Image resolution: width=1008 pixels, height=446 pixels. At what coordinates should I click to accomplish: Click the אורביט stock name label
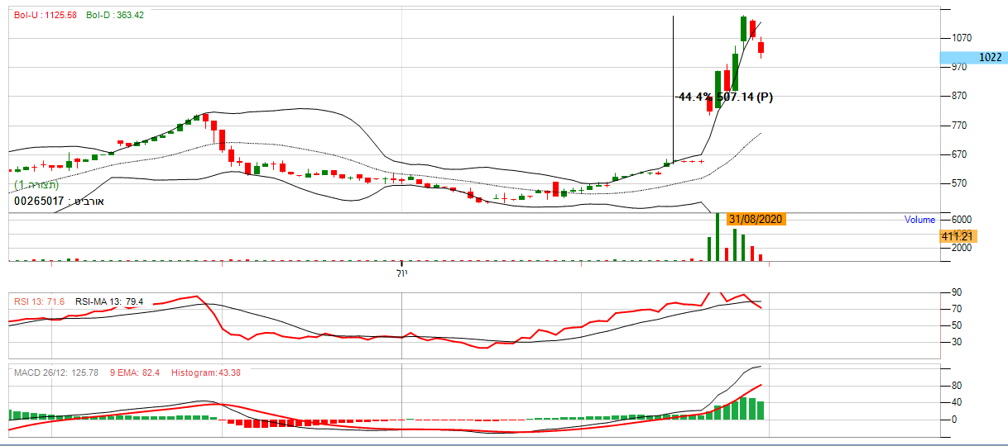(x=88, y=201)
